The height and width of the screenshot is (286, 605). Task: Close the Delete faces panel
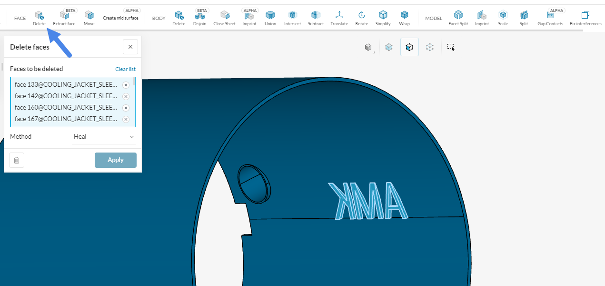click(130, 47)
